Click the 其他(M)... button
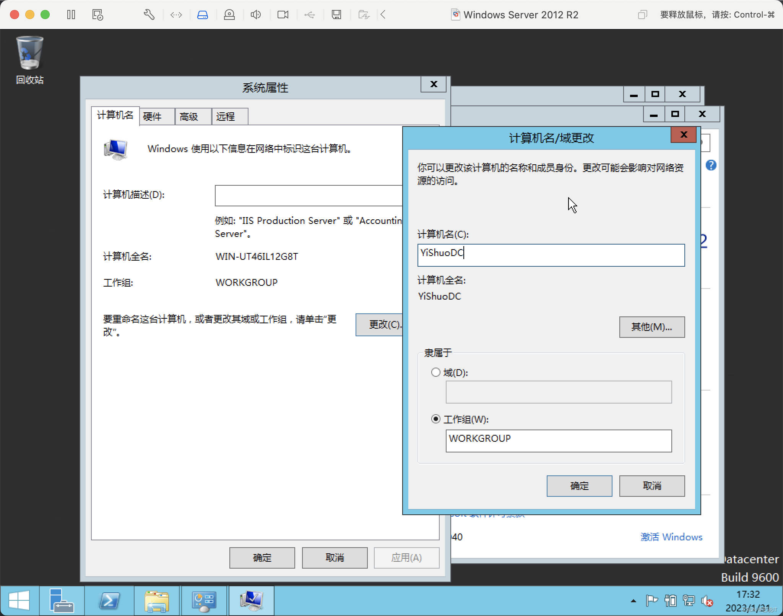Image resolution: width=783 pixels, height=616 pixels. pos(652,327)
